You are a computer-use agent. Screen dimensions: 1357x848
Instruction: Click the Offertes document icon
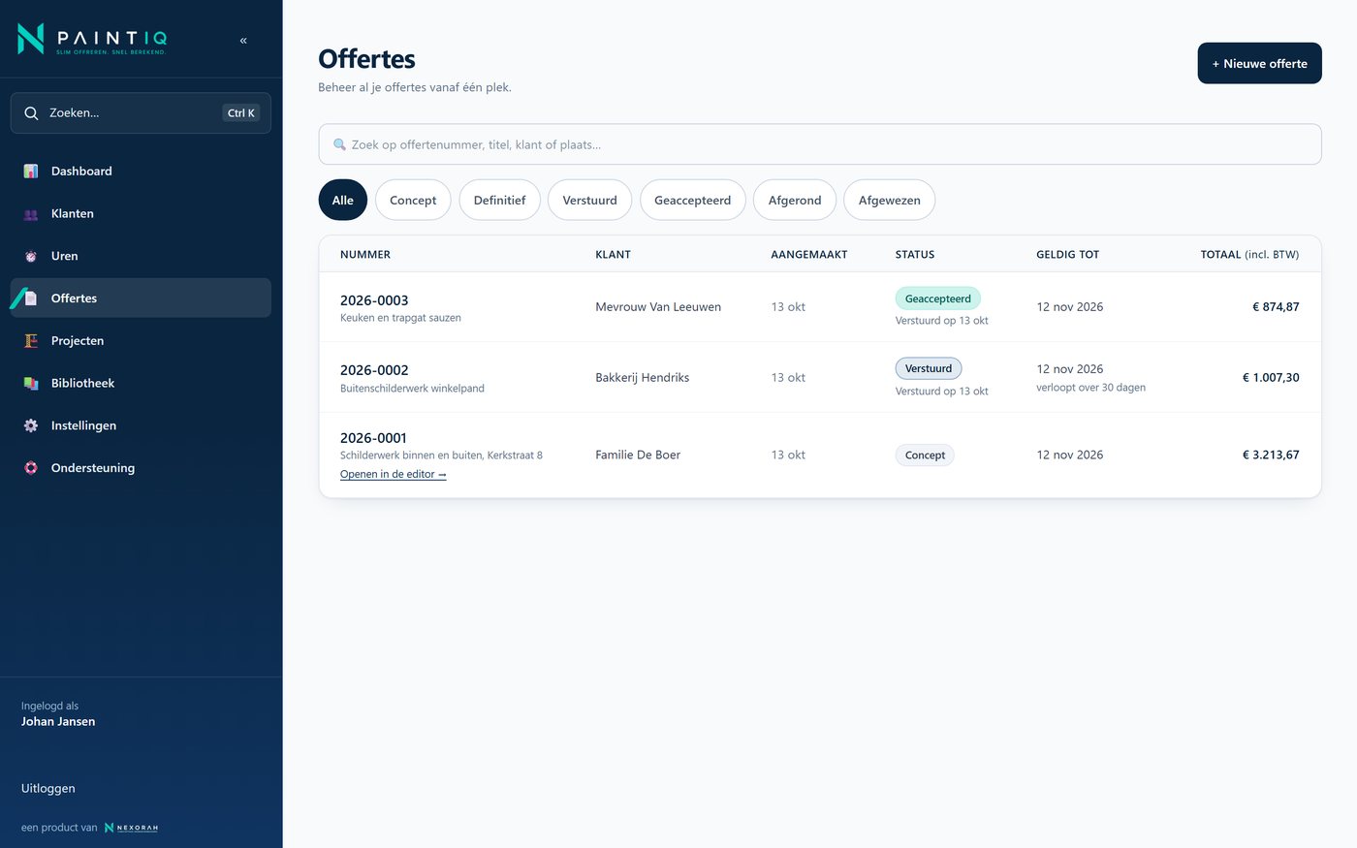[31, 298]
